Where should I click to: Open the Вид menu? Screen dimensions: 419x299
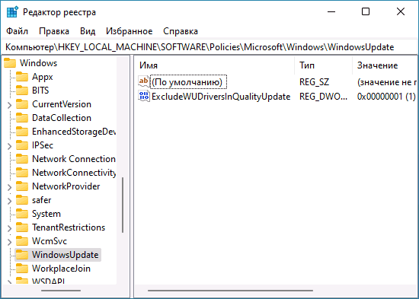tap(88, 31)
